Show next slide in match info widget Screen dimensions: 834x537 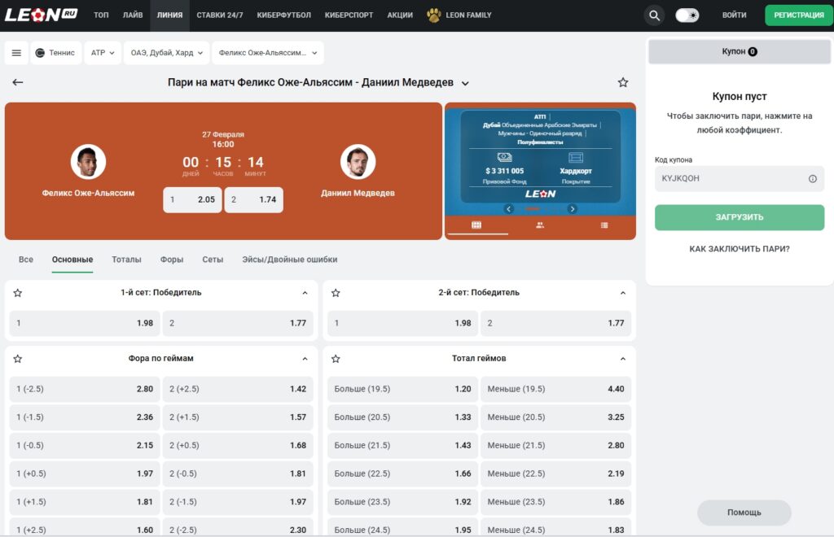coord(572,209)
